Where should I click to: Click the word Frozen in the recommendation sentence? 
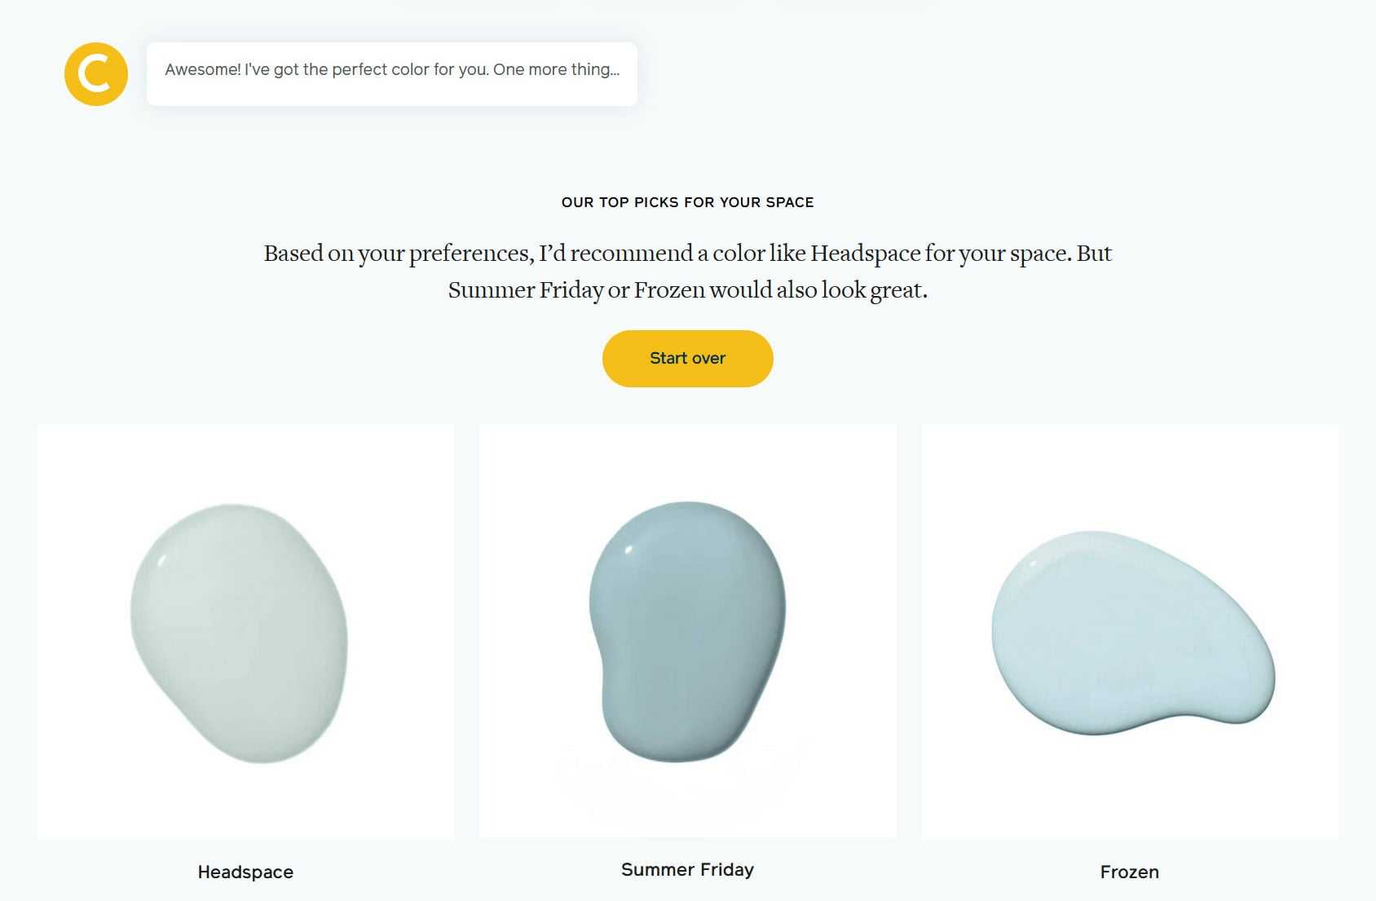point(669,290)
